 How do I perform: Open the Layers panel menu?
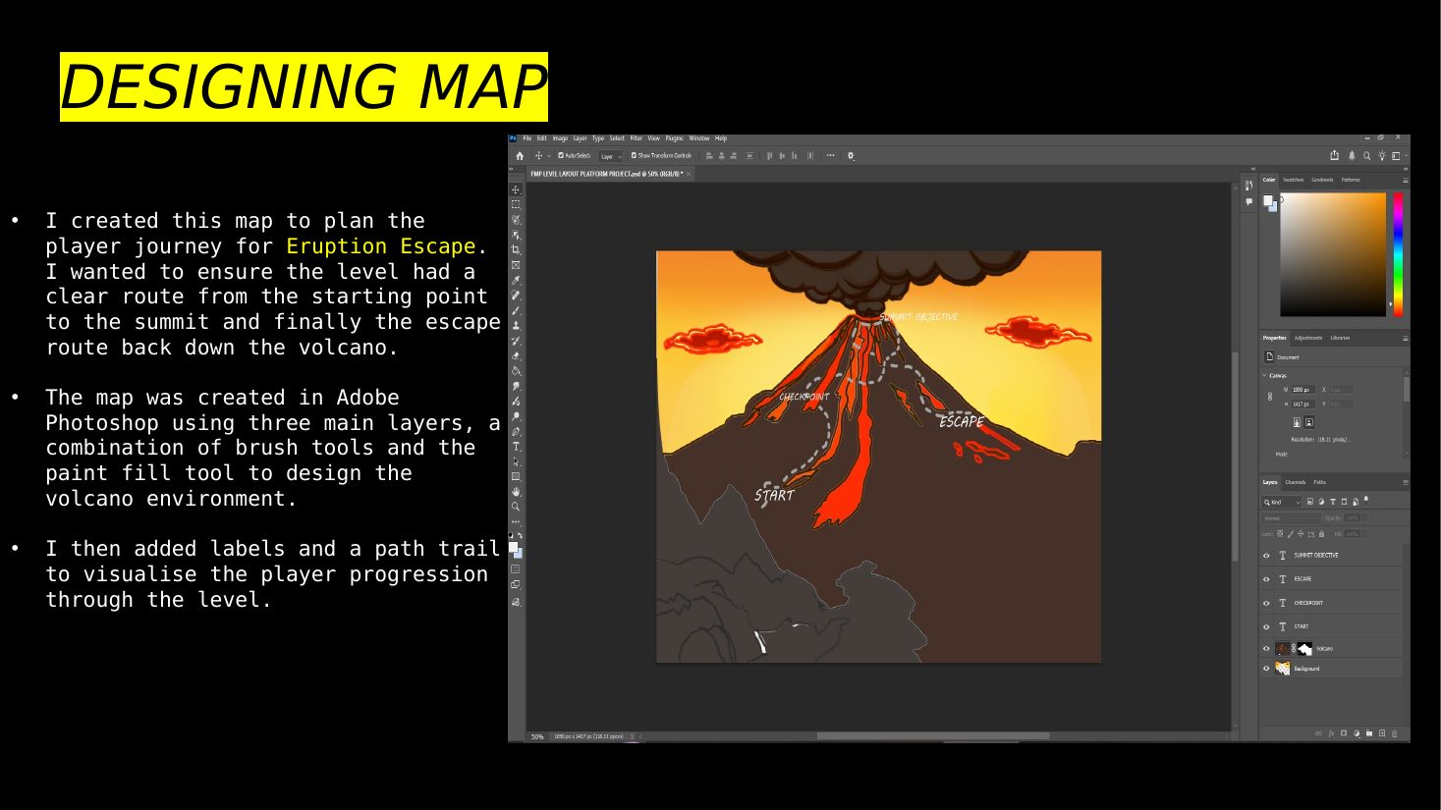pos(1406,482)
